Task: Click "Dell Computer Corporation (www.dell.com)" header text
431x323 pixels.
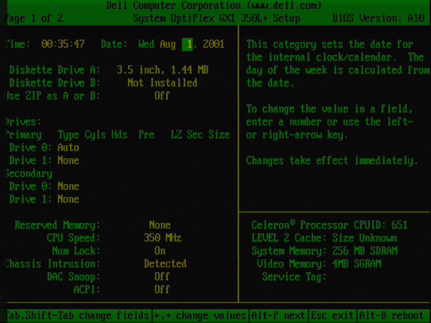Action: pos(214,6)
